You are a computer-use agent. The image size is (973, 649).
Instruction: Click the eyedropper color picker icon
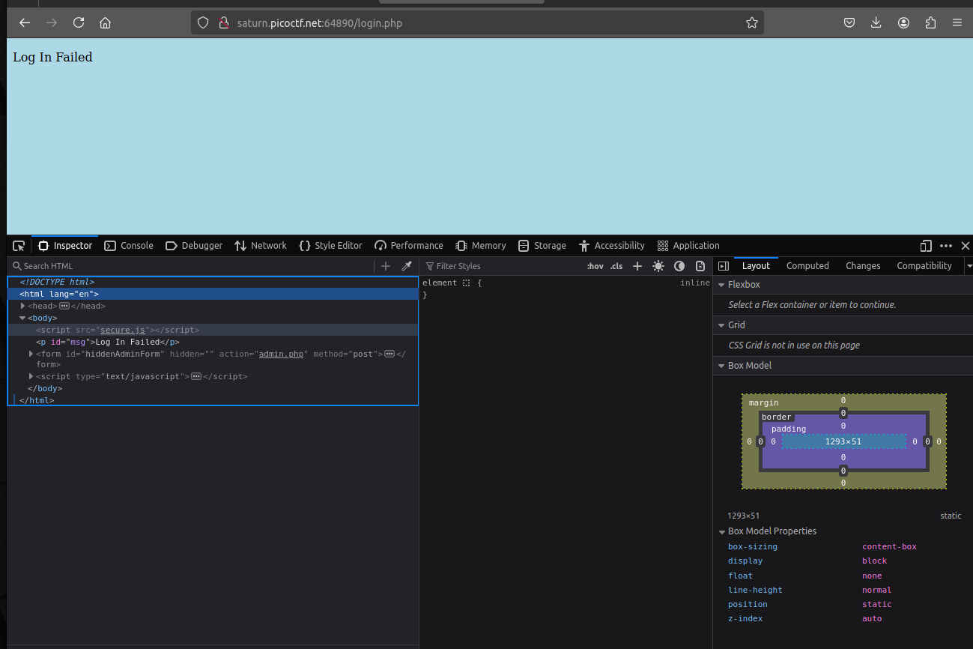click(407, 266)
